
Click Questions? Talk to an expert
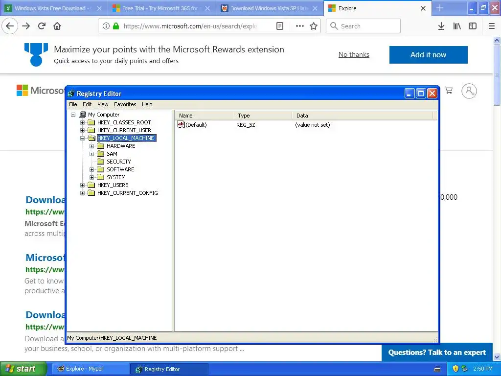pos(437,352)
